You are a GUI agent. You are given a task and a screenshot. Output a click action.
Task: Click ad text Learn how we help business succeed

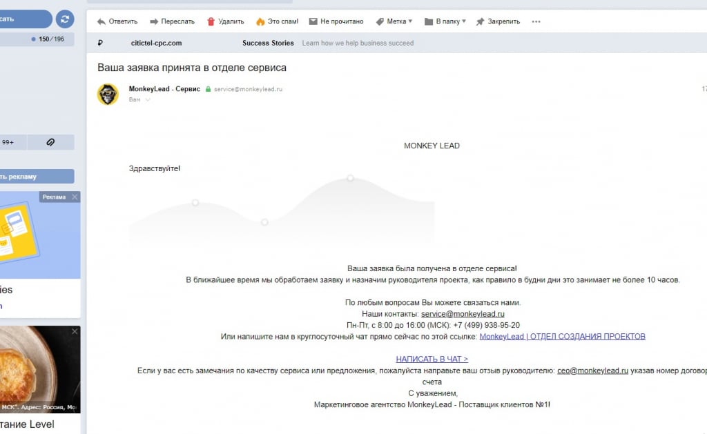click(x=358, y=43)
